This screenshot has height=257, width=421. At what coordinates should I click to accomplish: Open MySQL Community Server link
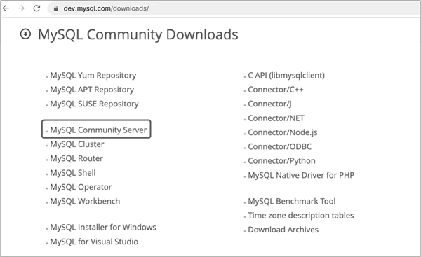pos(98,130)
